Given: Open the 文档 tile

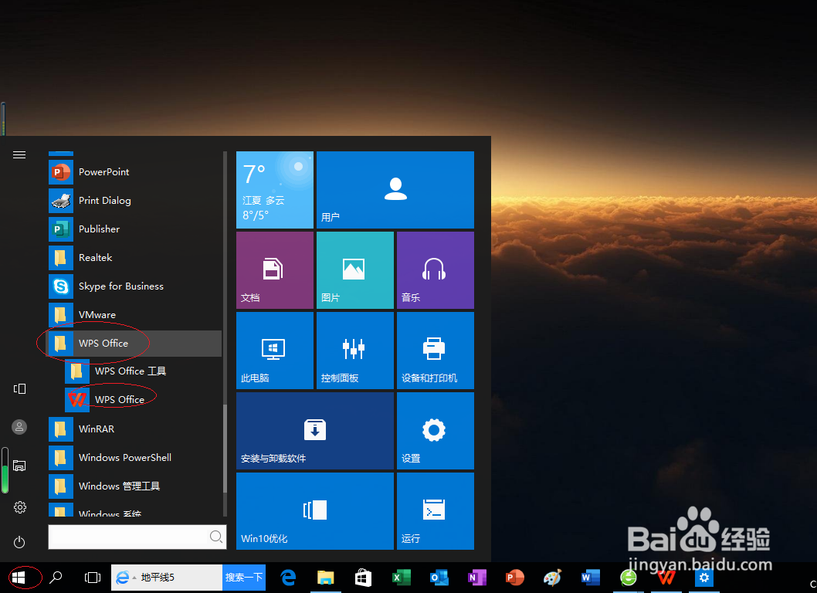Looking at the screenshot, I should coord(275,270).
